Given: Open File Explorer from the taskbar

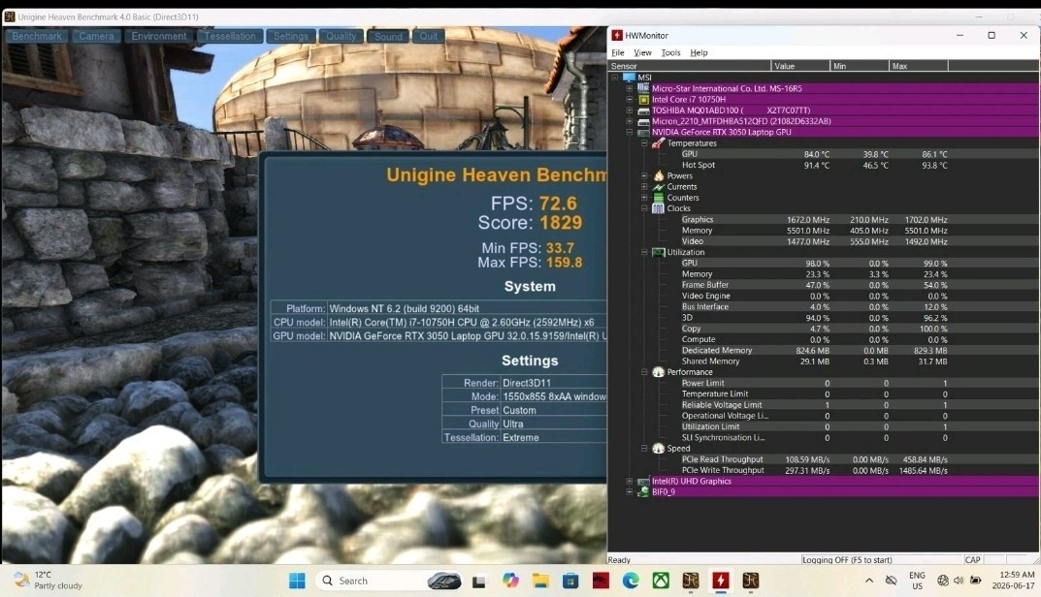Looking at the screenshot, I should 540,581.
